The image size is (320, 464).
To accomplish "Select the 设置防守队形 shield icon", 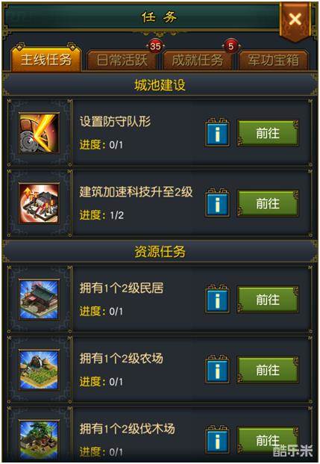I will 39,133.
